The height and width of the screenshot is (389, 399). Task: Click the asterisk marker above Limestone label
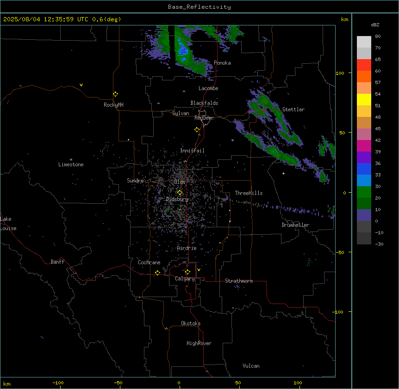click(71, 159)
